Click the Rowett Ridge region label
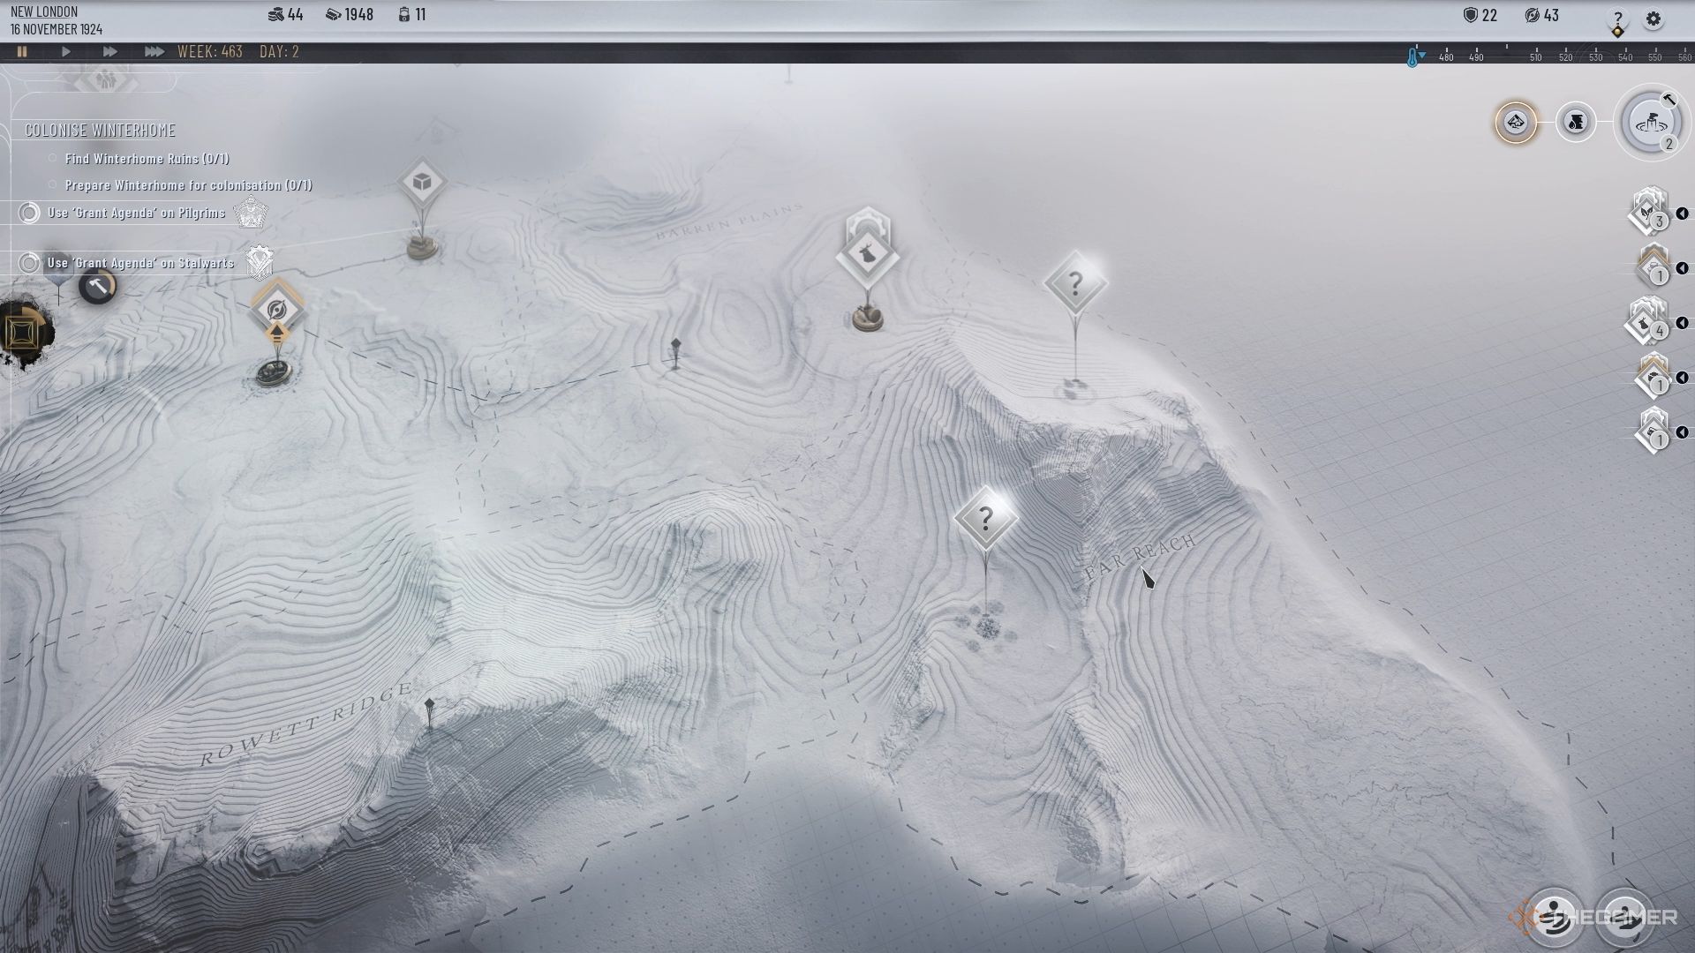Viewport: 1695px width, 953px height. tap(306, 724)
